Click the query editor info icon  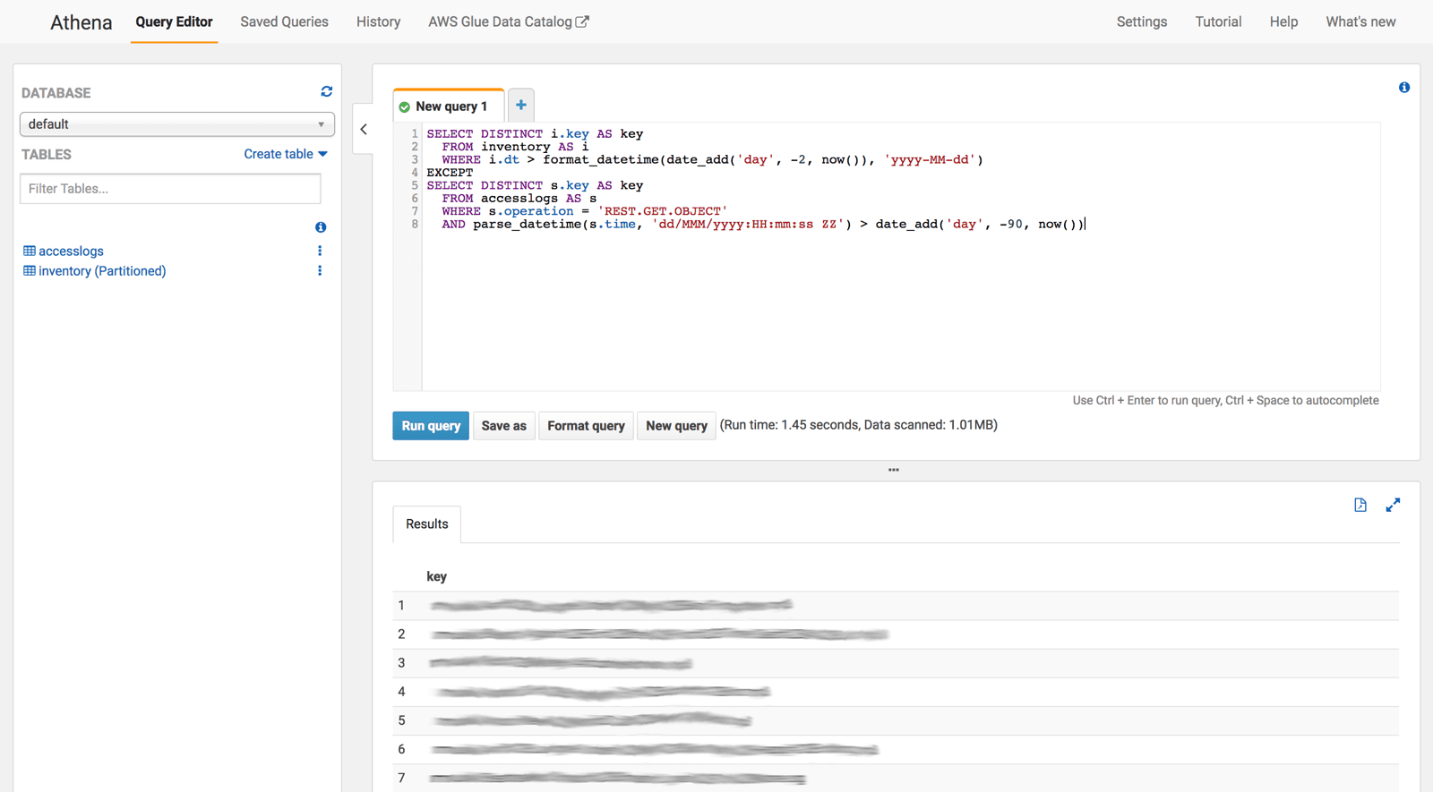click(x=1403, y=88)
